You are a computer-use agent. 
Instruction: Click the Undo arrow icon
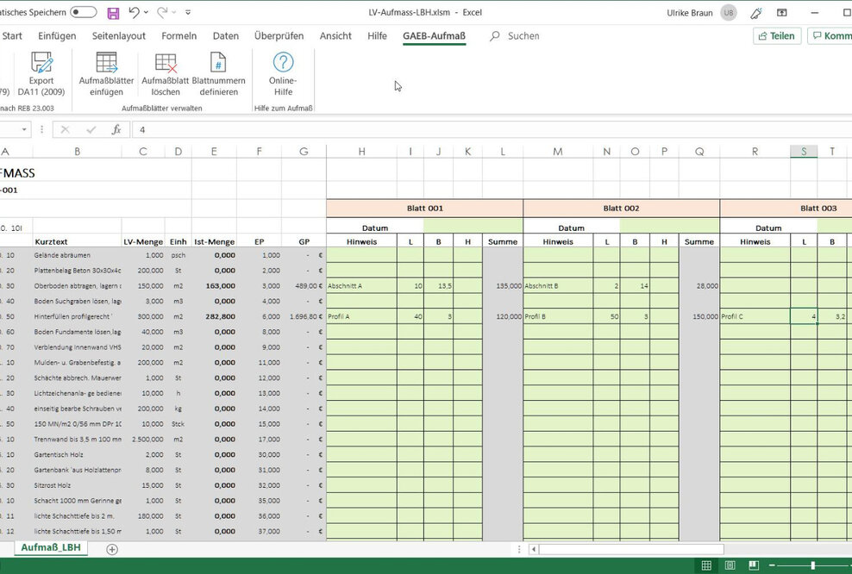coord(134,13)
